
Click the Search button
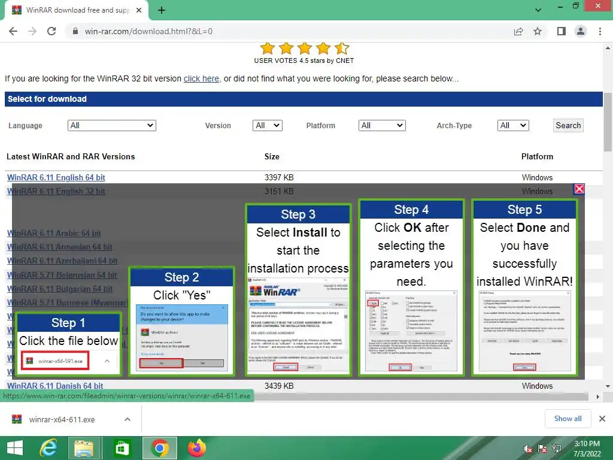click(568, 126)
